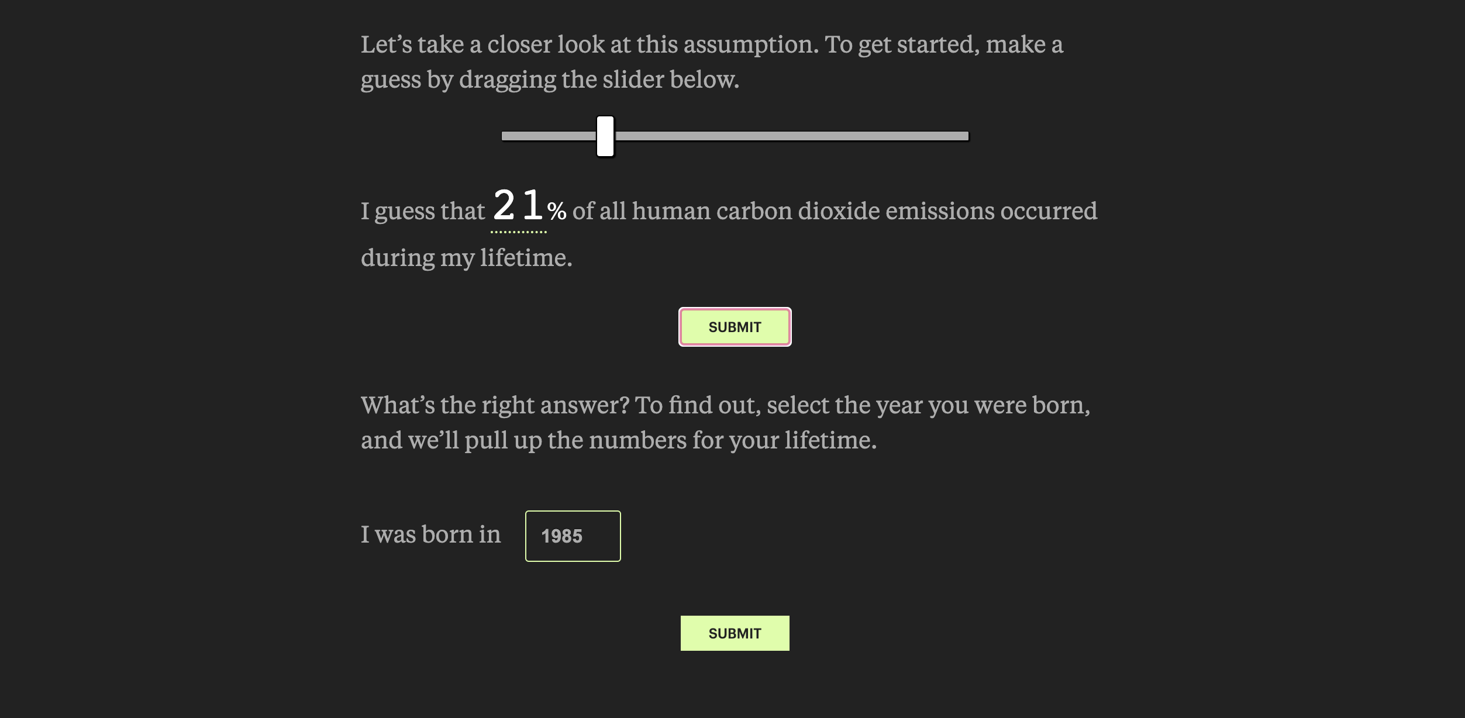Click the slider track at its midpoint
The height and width of the screenshot is (718, 1465).
(735, 136)
